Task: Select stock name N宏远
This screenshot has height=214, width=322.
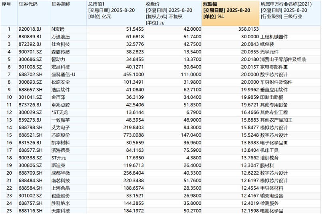Action: tap(58, 29)
